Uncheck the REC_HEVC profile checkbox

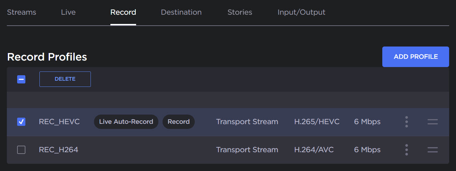(21, 122)
